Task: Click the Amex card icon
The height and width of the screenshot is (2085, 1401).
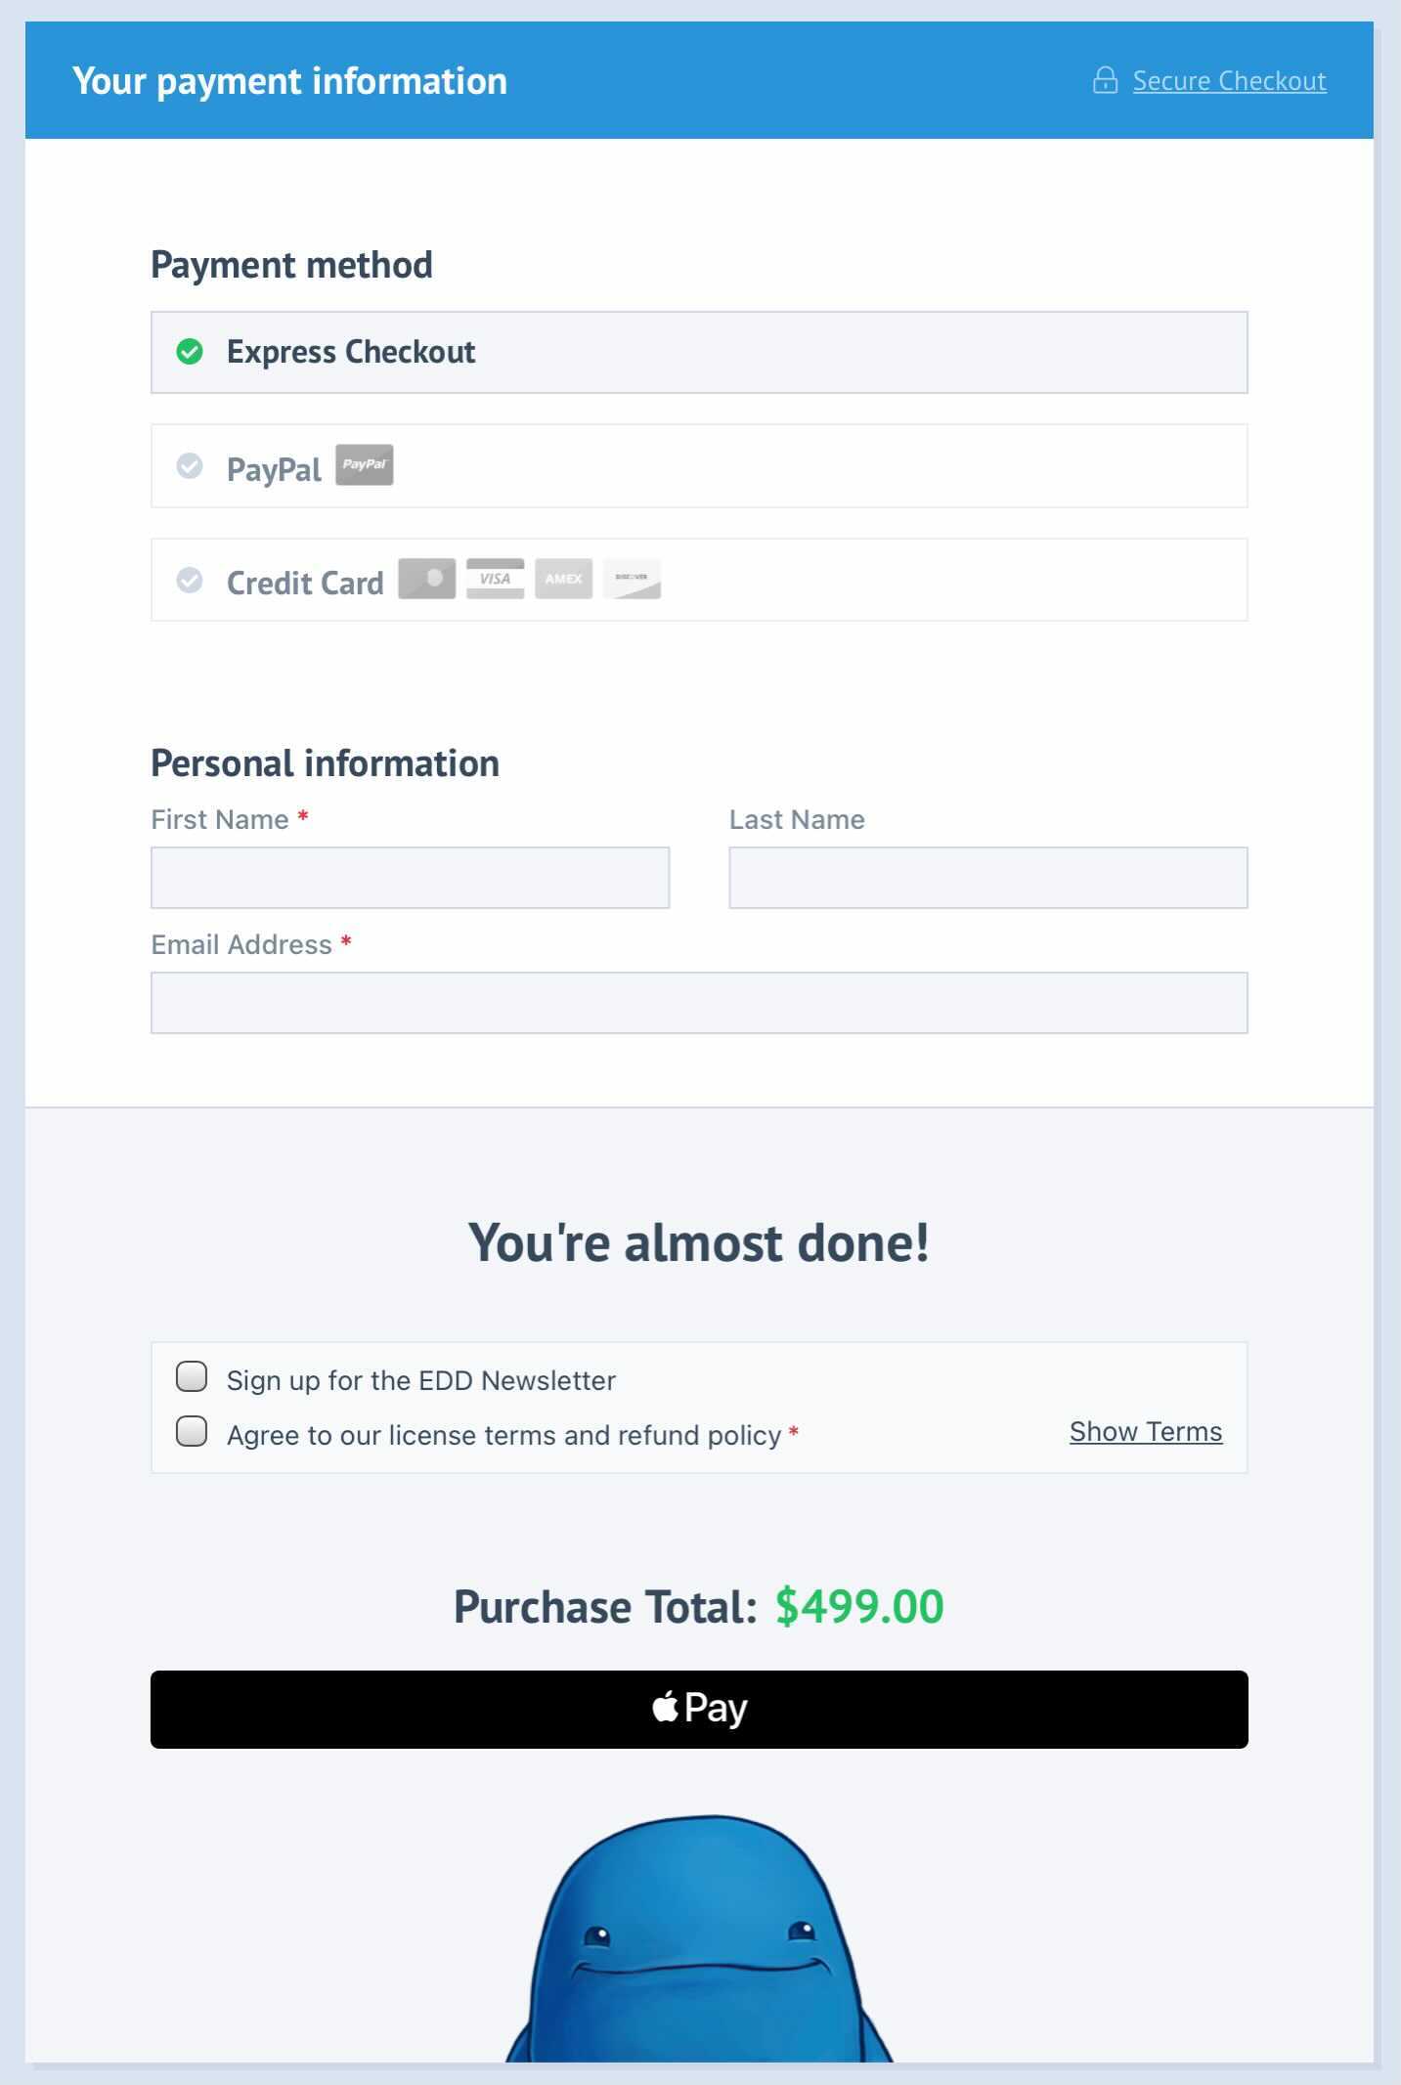Action: [x=563, y=579]
